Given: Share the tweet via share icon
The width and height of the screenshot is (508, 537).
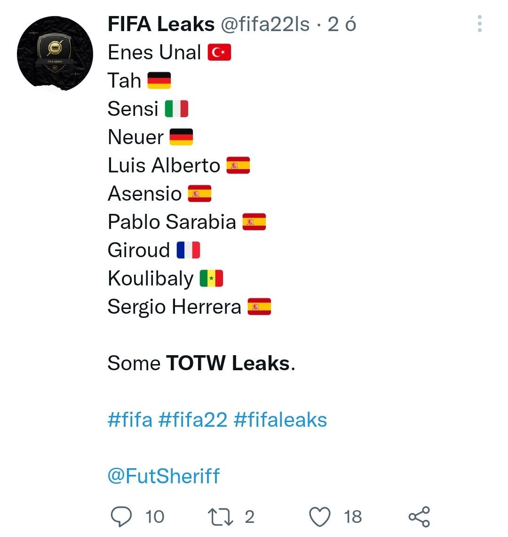Looking at the screenshot, I should (419, 517).
